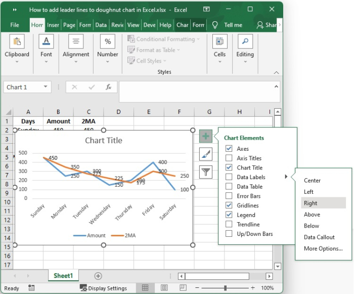Switch to Page Break Preview icon
Viewport: 354px width, 294px height.
(183, 287)
